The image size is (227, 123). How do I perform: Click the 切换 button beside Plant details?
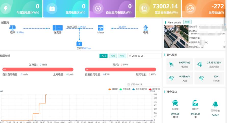pos(187,22)
